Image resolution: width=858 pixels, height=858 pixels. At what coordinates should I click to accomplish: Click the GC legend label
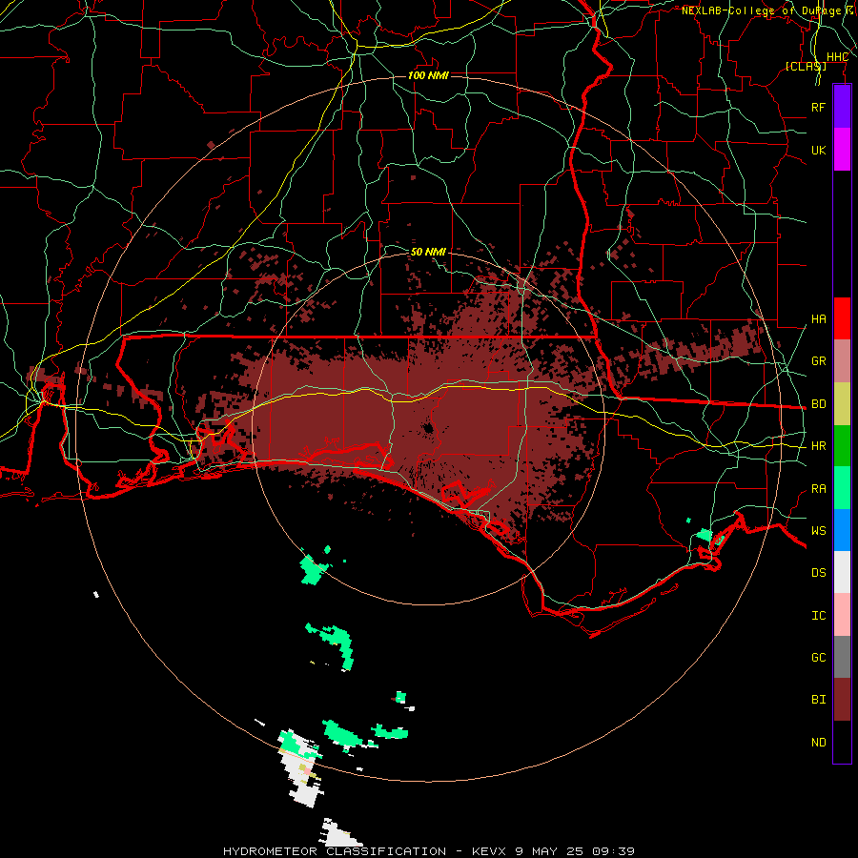coord(818,657)
